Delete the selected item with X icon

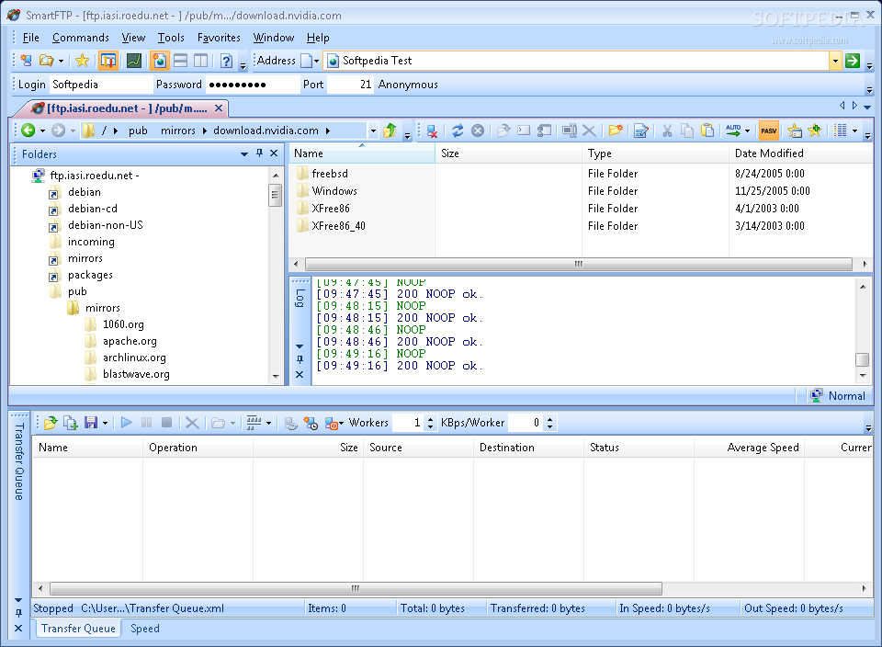[x=589, y=131]
